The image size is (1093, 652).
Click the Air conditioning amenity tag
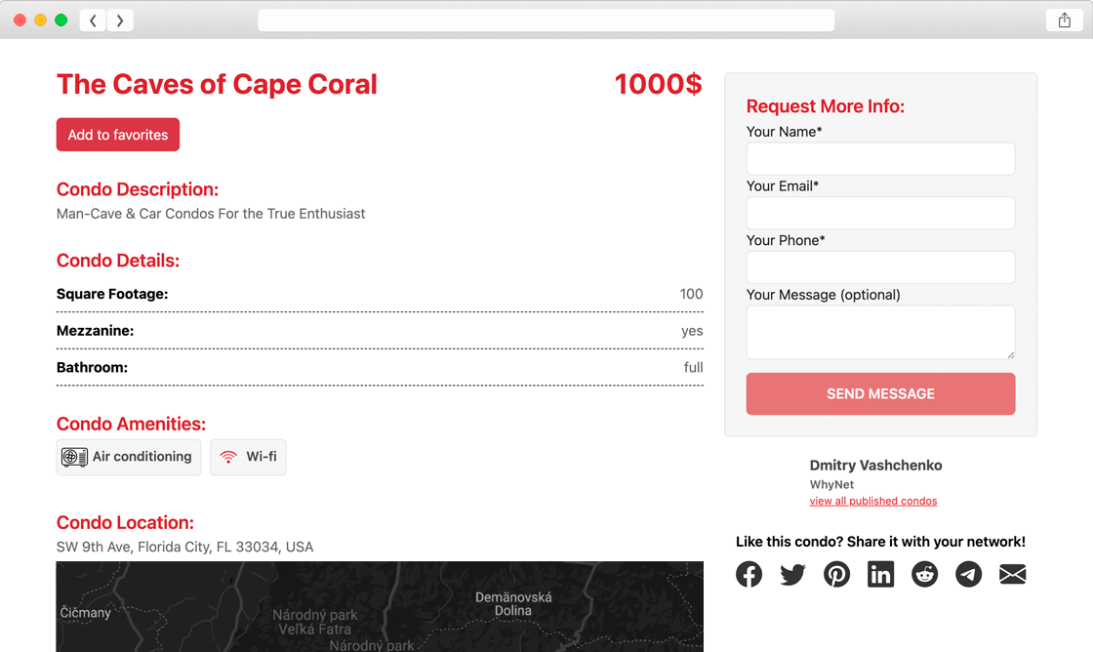click(x=129, y=457)
